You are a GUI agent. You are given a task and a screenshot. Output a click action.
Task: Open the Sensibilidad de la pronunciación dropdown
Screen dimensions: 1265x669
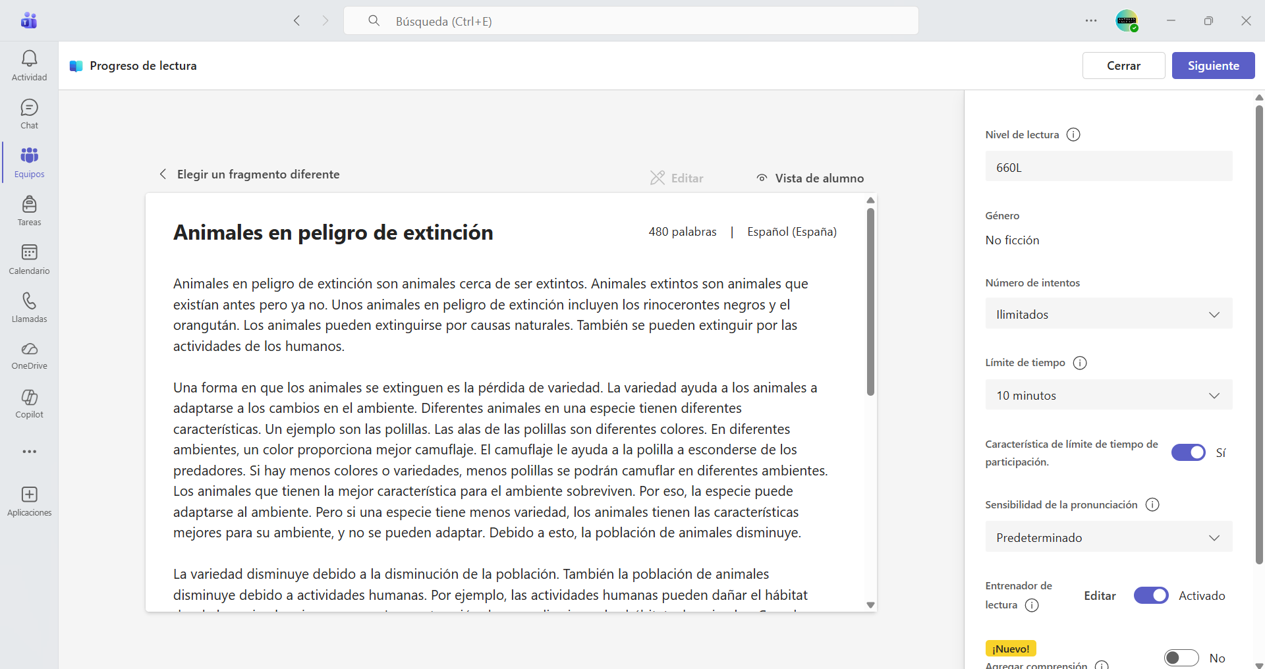(x=1109, y=537)
